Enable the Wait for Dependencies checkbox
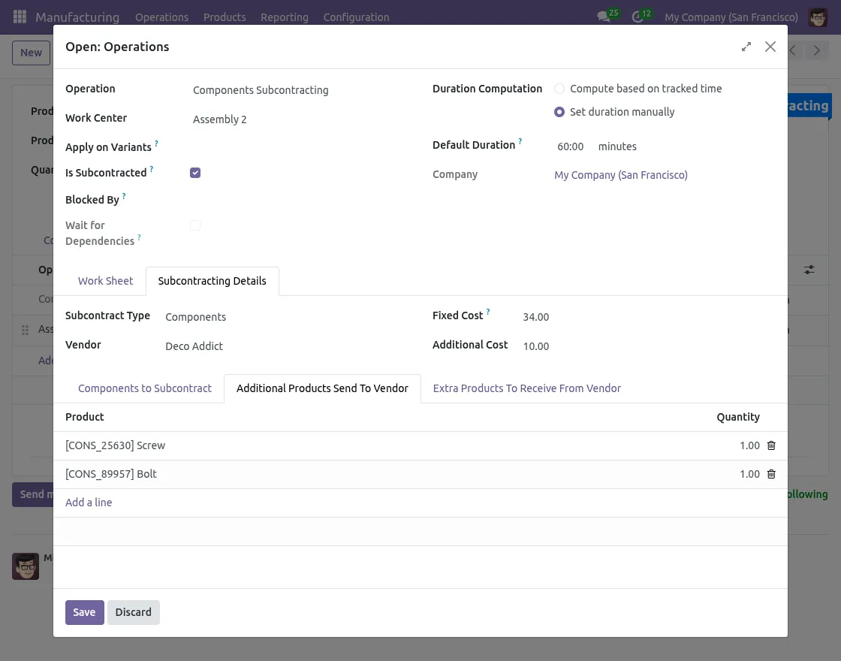The width and height of the screenshot is (841, 661). point(195,225)
